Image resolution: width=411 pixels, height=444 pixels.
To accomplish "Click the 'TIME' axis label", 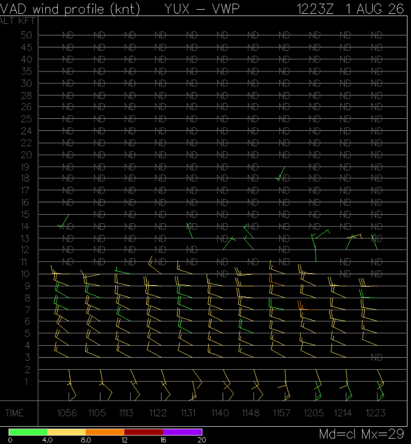I will tap(14, 413).
